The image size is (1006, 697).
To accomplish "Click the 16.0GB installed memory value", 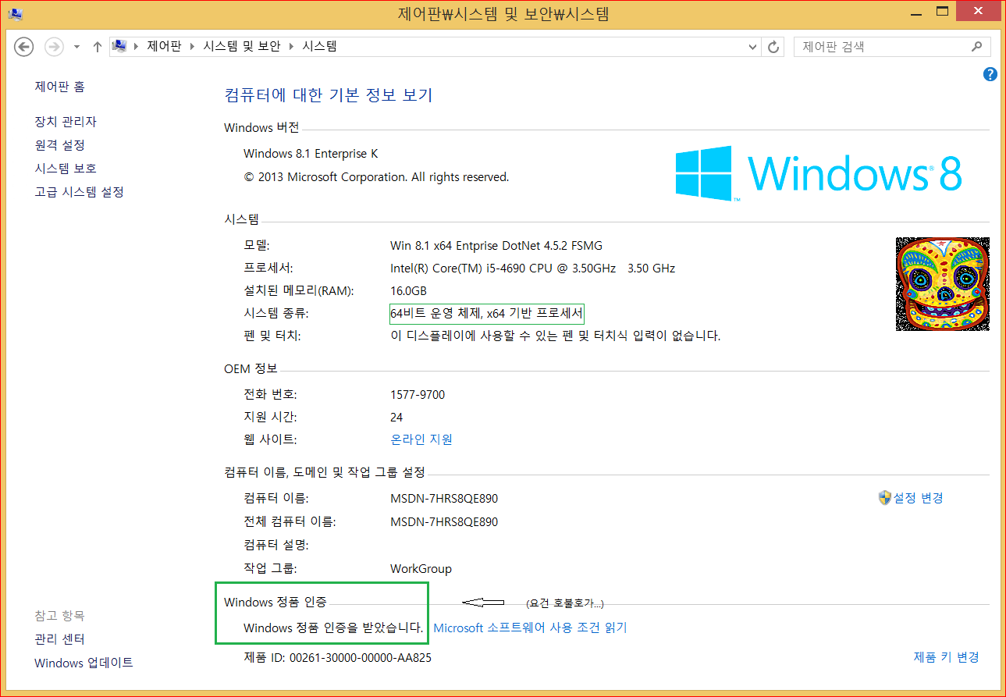I will point(408,291).
